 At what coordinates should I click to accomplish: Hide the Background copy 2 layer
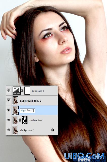(x=9, y=100)
